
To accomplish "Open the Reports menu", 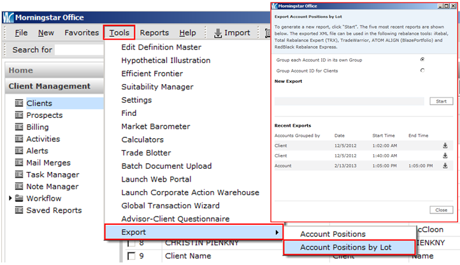I will 154,33.
